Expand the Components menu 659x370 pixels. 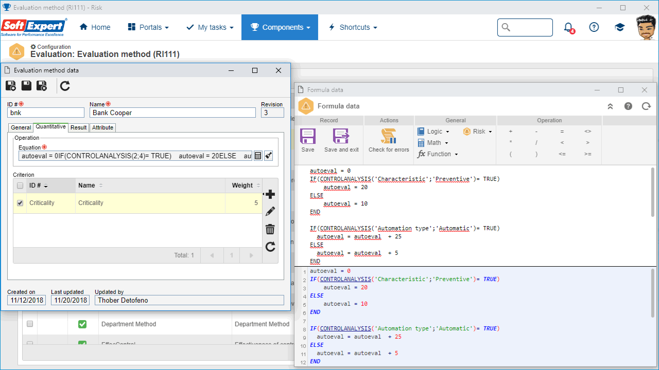pyautogui.click(x=280, y=27)
